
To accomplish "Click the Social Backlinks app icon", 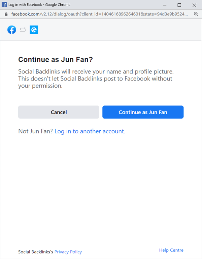I will click(34, 30).
